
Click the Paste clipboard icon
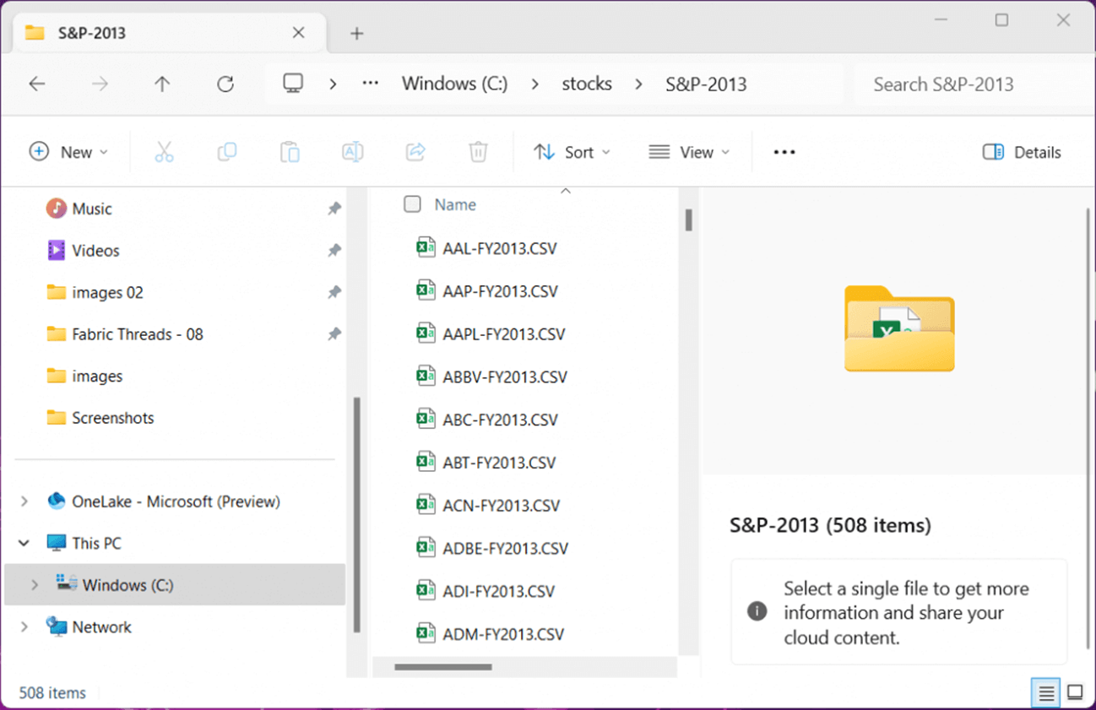tap(290, 152)
